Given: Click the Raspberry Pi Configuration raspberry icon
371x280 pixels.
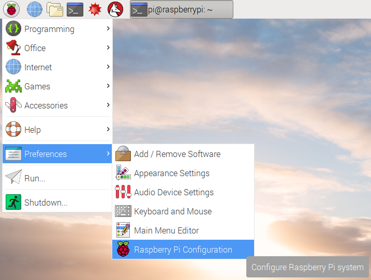Looking at the screenshot, I should point(123,249).
